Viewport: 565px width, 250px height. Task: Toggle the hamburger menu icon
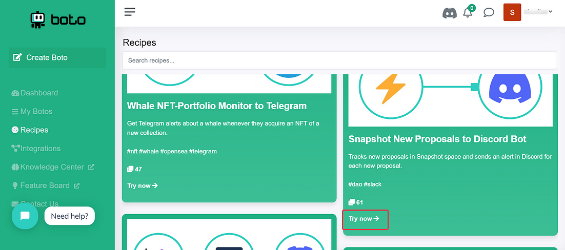tap(130, 12)
